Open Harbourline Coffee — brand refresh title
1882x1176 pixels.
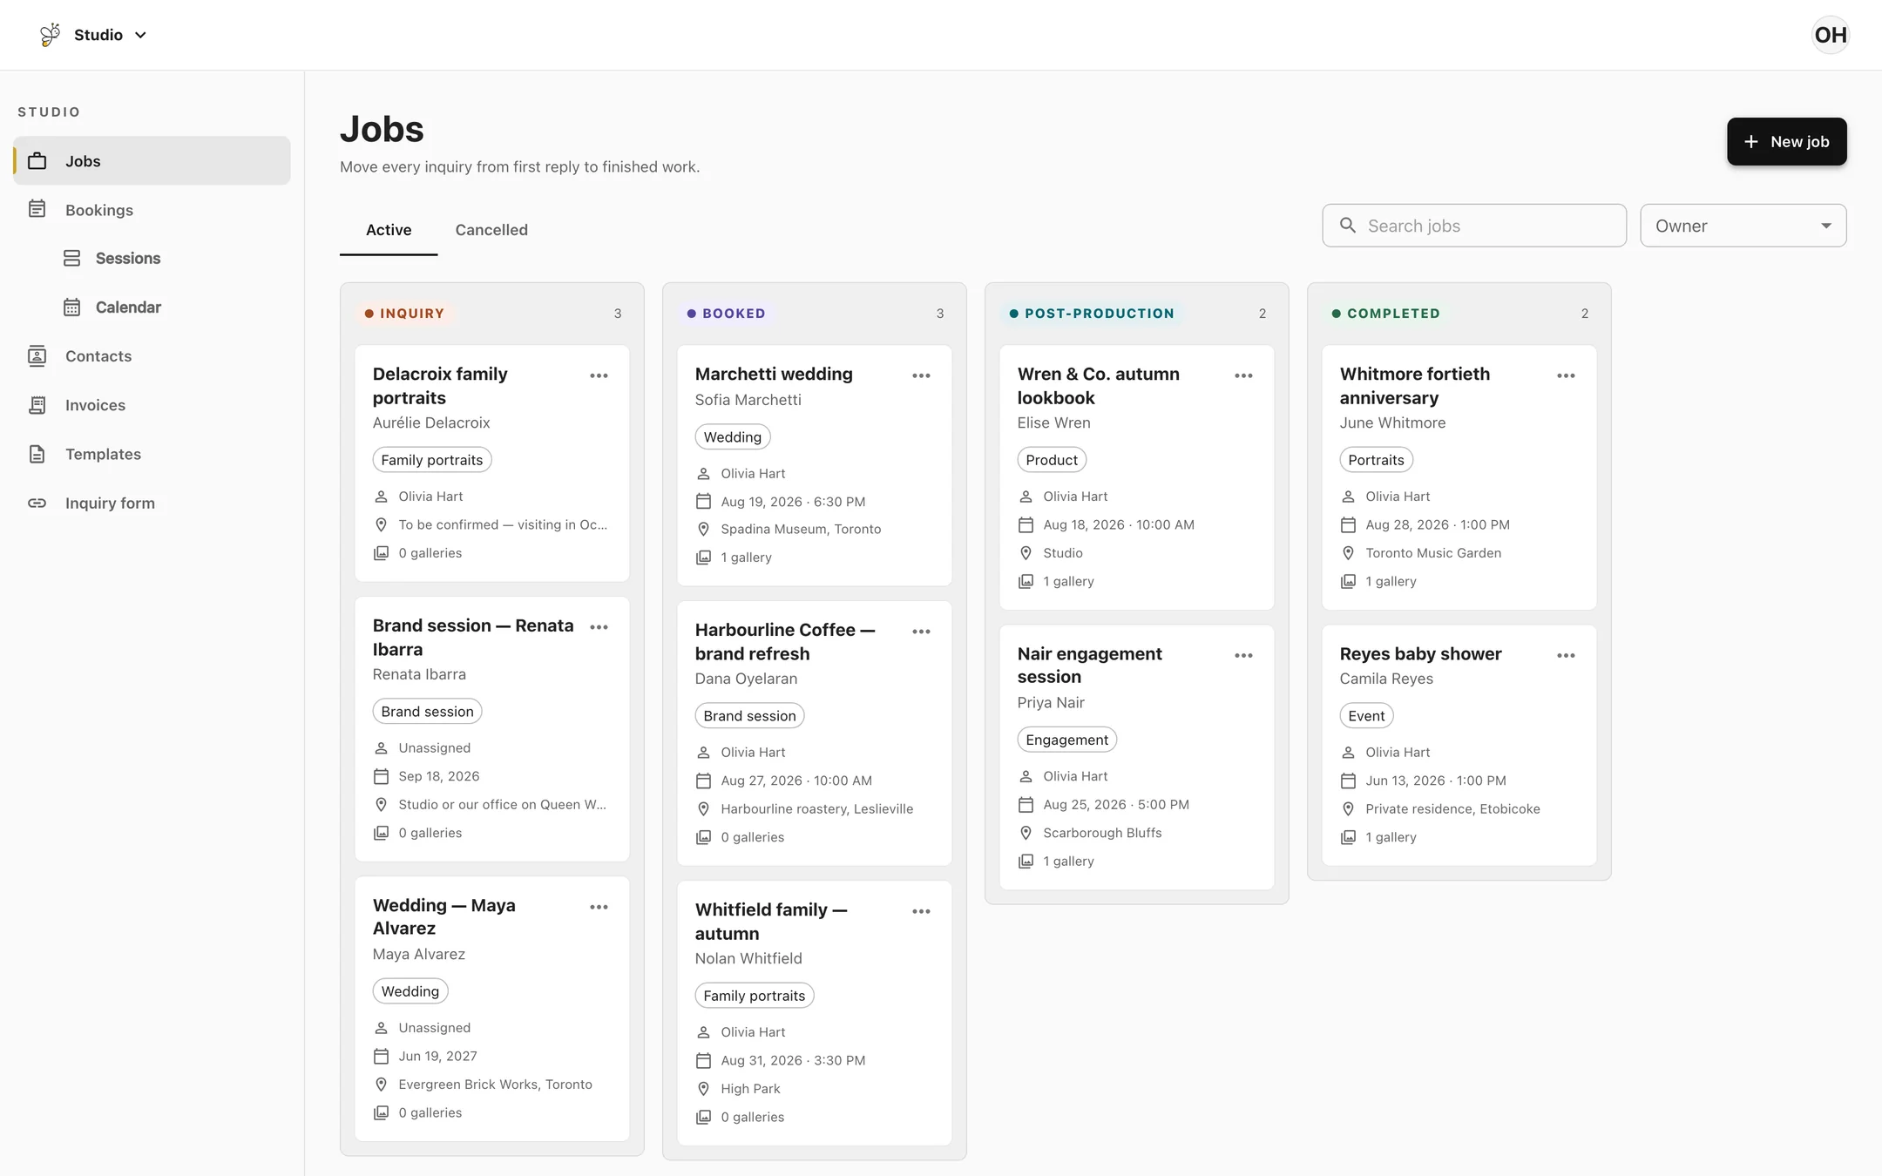tap(784, 642)
